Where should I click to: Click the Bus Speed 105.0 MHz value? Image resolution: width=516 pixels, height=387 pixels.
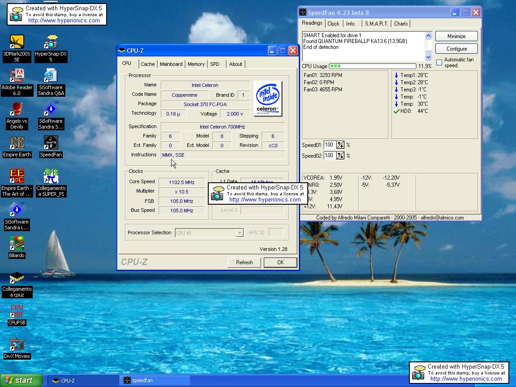click(182, 211)
